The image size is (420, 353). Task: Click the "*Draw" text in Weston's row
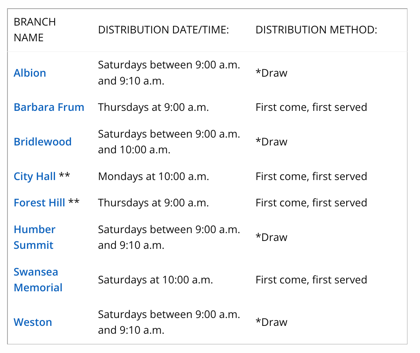pos(271,322)
